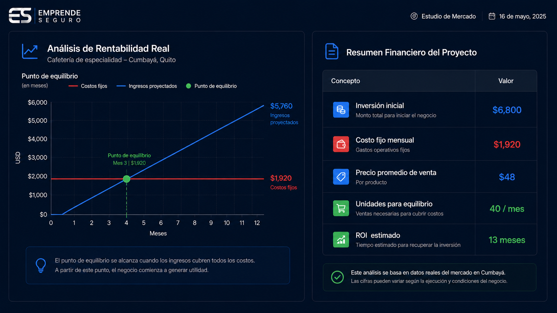
Task: Click the $5,760 projected income label
Action: coord(281,106)
